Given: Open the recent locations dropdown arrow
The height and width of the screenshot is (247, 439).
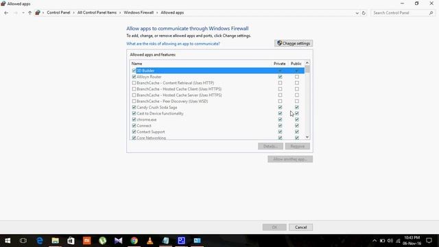Looking at the screenshot, I should point(23,13).
